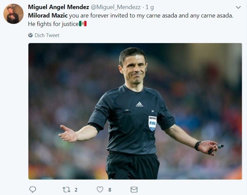Click the 'He fights for justice' text
247x195 pixels.
tap(53, 24)
